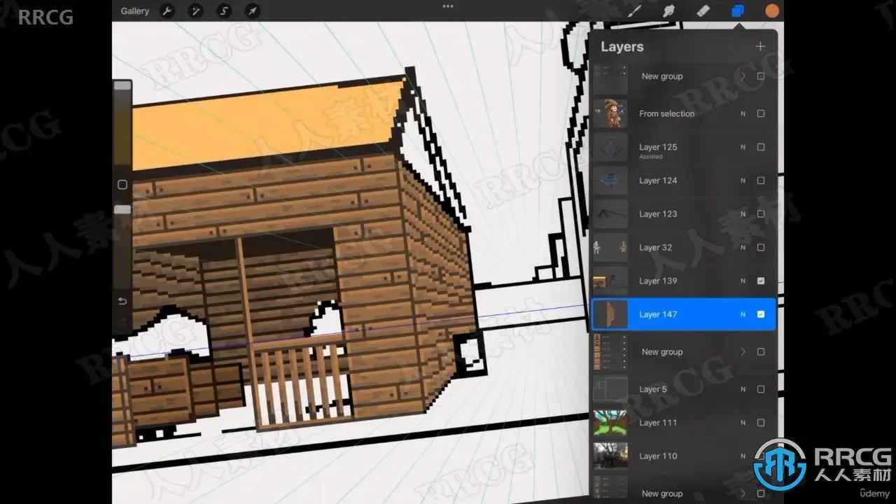896x504 pixels.
Task: Activate the Selection tool (S ribbon icon)
Action: click(224, 10)
